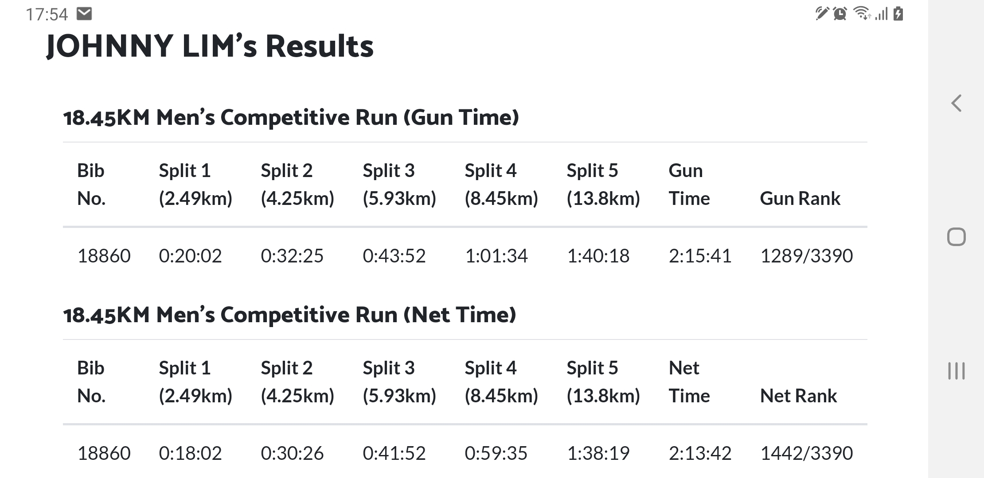The width and height of the screenshot is (984, 478).
Task: Tap the Android home button
Action: [x=957, y=237]
